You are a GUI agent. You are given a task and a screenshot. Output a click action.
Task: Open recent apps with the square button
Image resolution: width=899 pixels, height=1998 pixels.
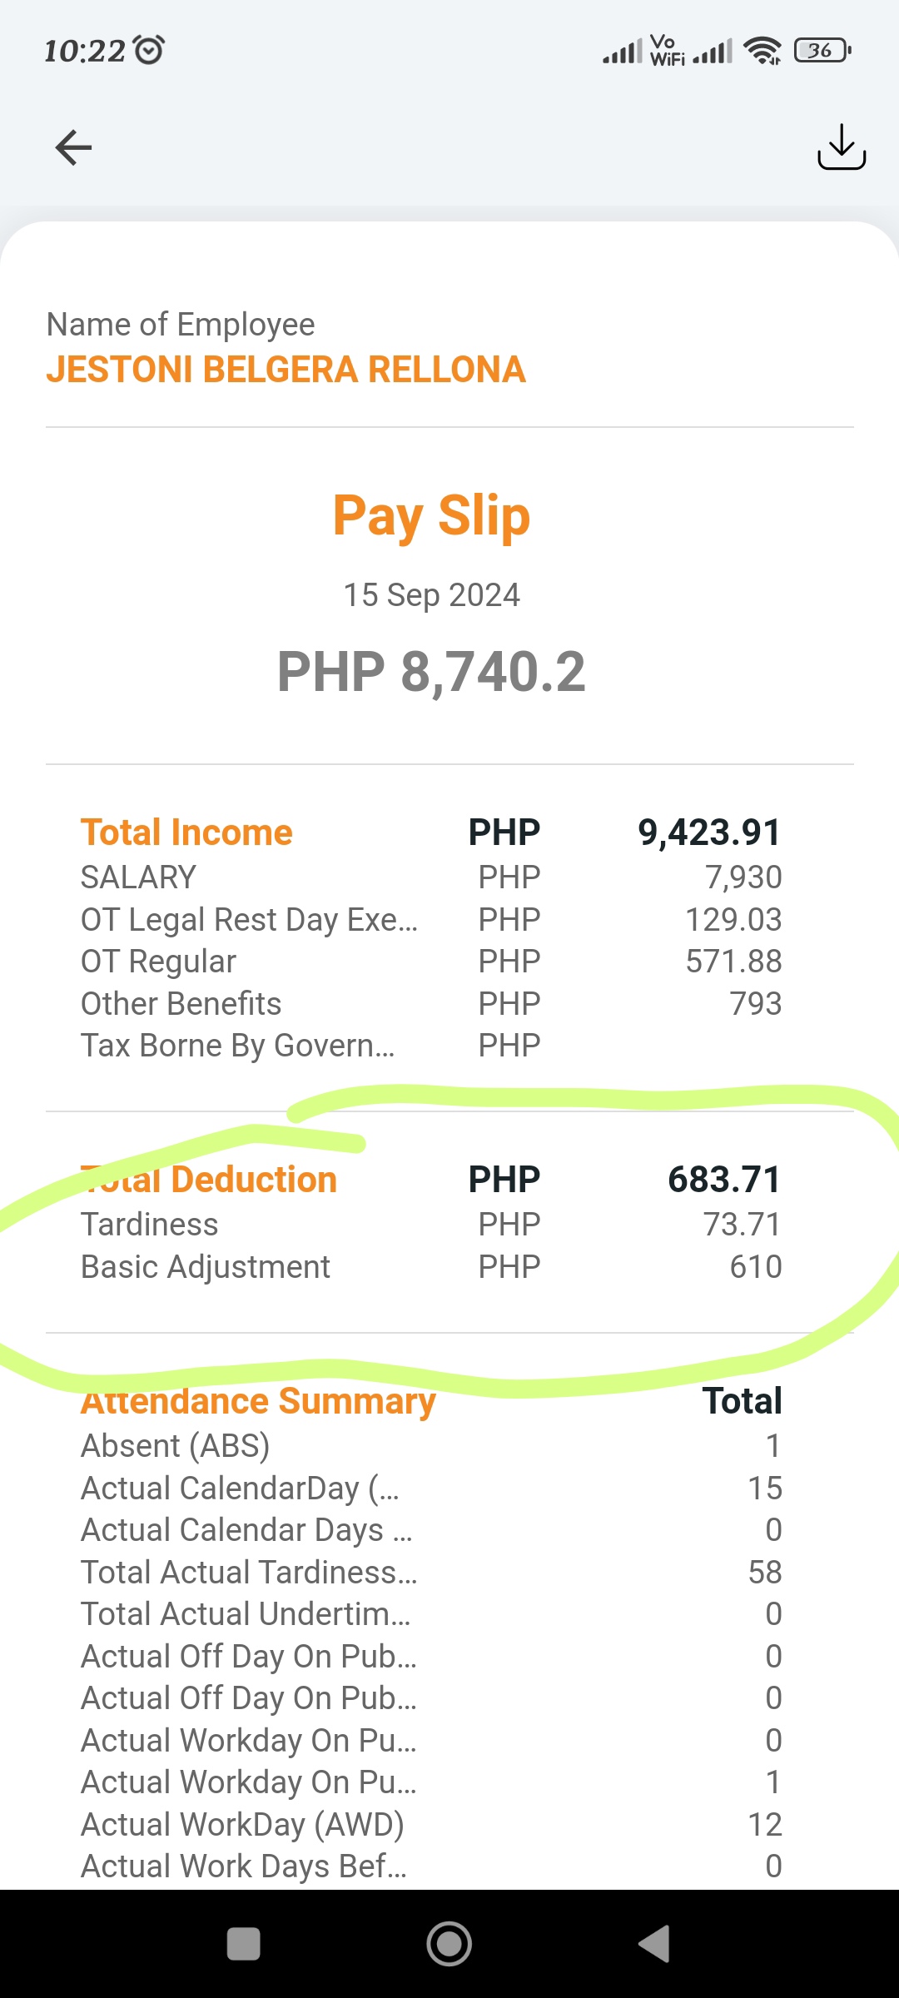(x=243, y=1944)
